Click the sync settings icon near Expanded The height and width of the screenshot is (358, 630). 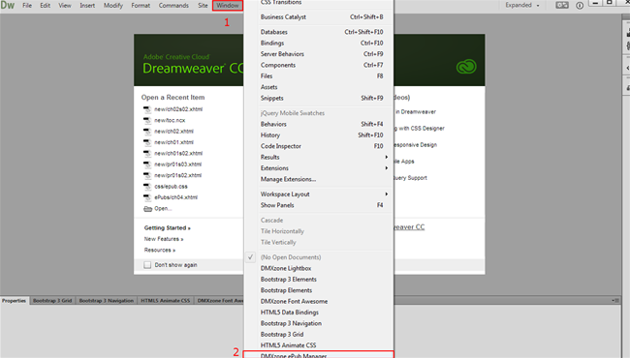[562, 5]
